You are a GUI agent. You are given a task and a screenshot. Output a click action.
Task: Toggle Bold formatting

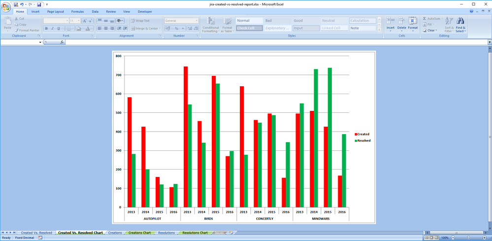tap(46, 29)
